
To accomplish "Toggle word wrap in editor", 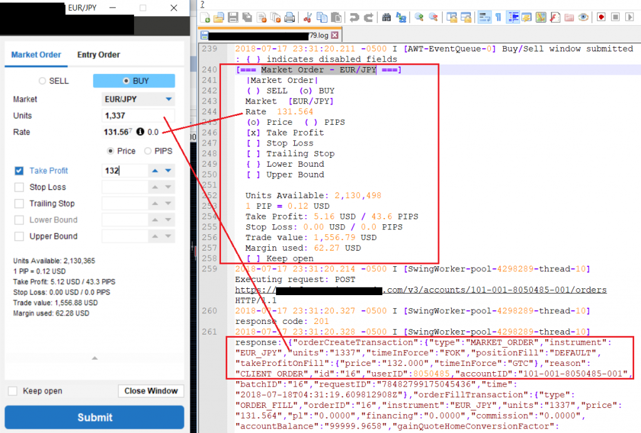I will [485, 17].
